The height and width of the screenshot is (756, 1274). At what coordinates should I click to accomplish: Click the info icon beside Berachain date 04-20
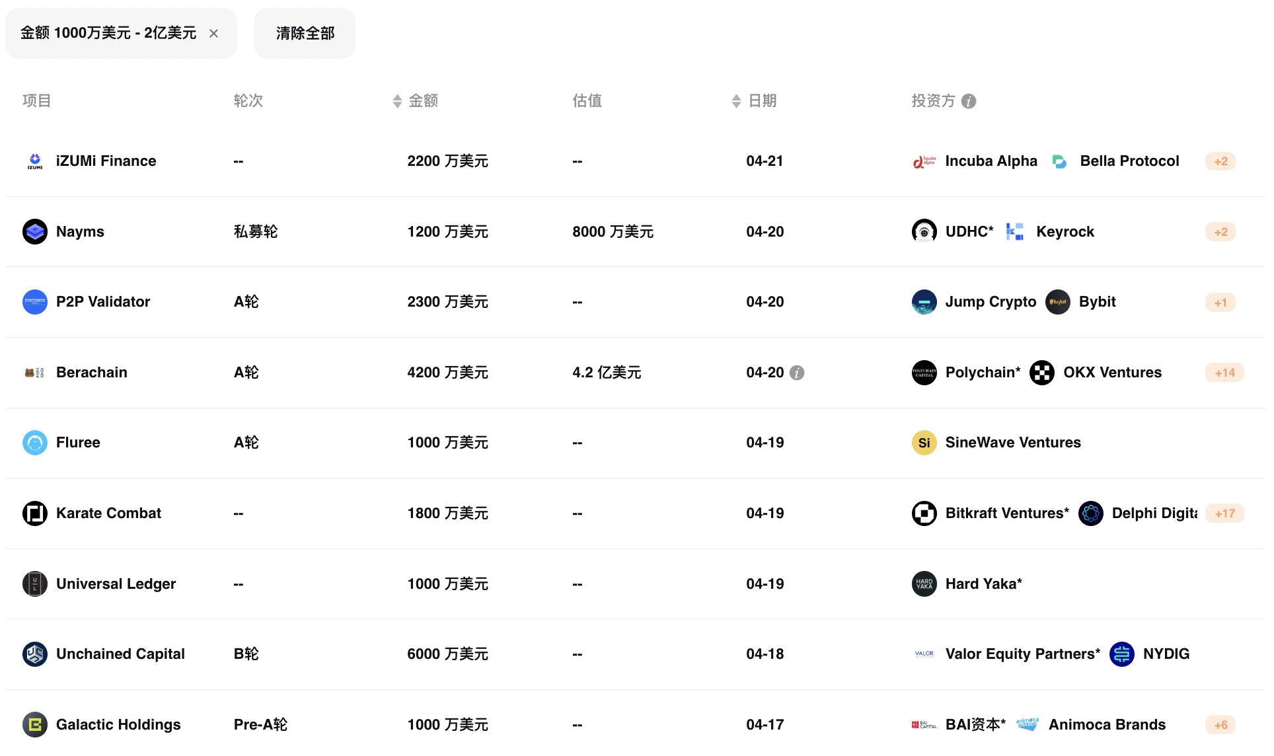coord(798,373)
